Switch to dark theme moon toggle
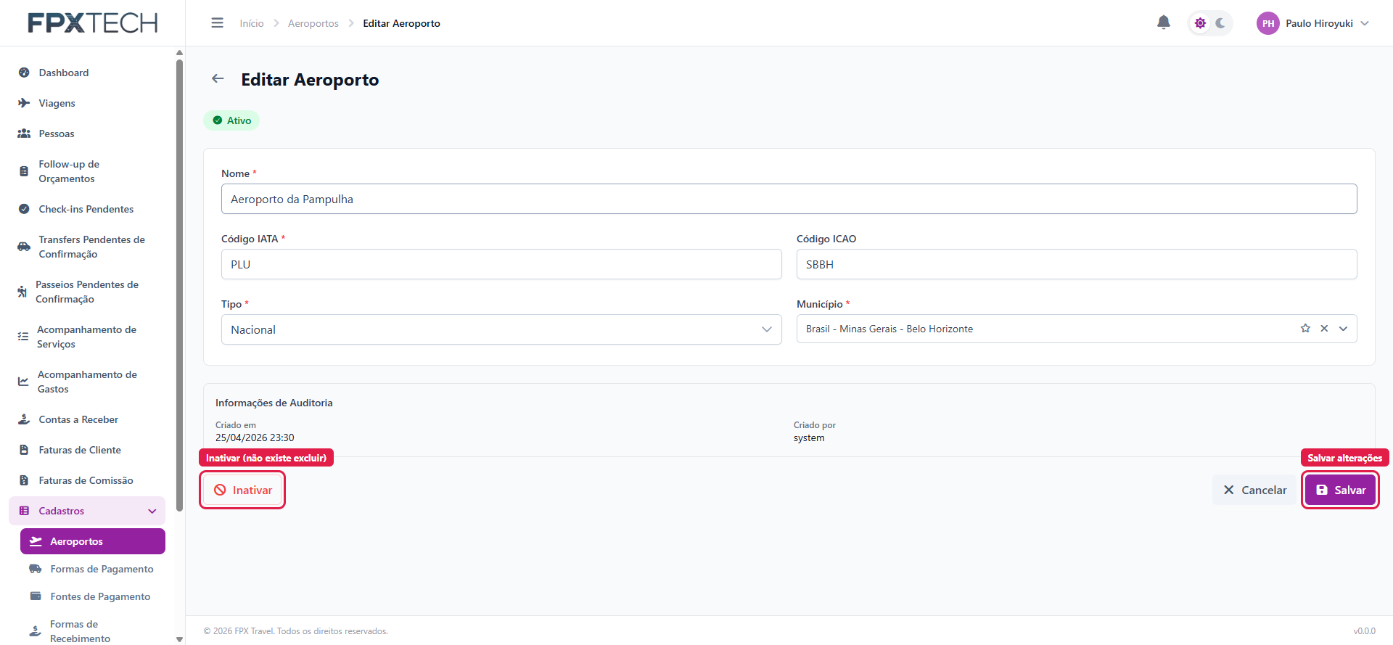1393x645 pixels. pos(1220,23)
